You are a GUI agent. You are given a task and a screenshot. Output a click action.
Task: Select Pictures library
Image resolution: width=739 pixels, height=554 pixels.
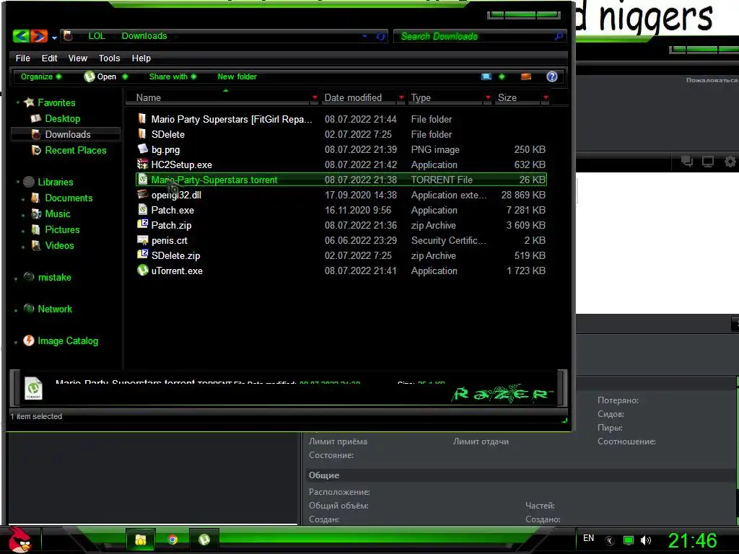pos(62,230)
